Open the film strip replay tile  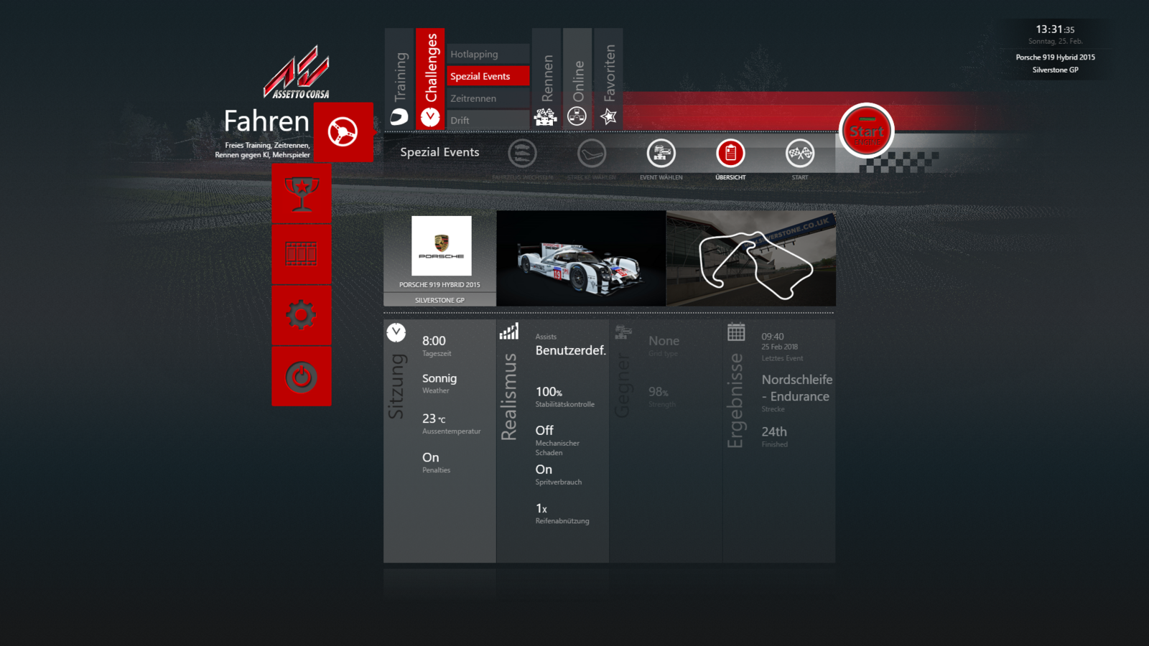coord(302,254)
